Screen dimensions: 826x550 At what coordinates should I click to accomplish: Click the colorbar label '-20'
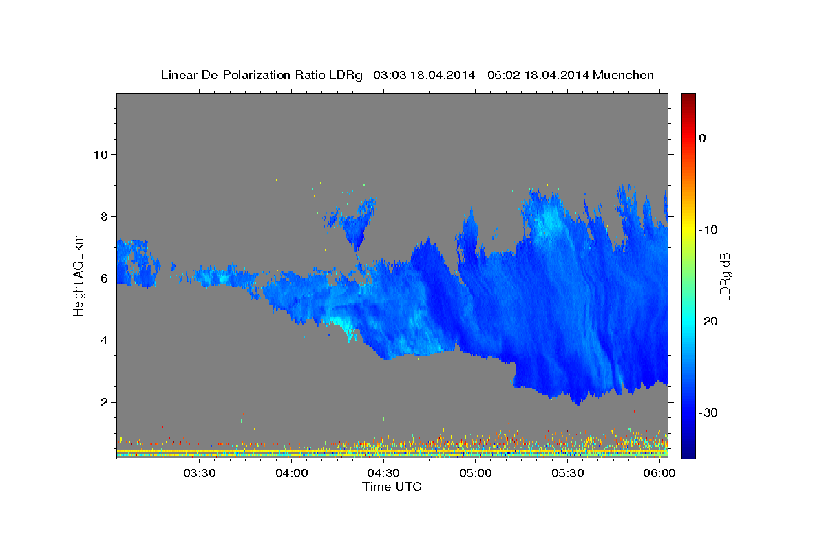709,321
